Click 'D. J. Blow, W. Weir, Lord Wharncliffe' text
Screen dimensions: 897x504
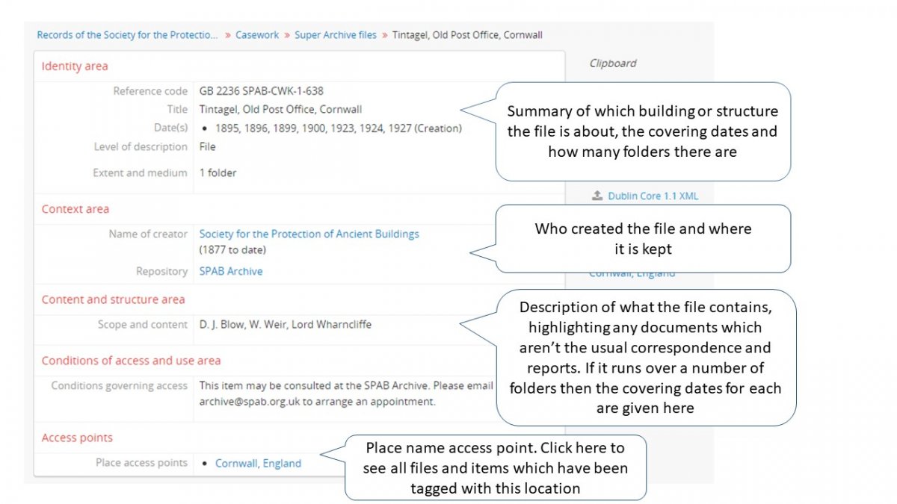click(286, 325)
